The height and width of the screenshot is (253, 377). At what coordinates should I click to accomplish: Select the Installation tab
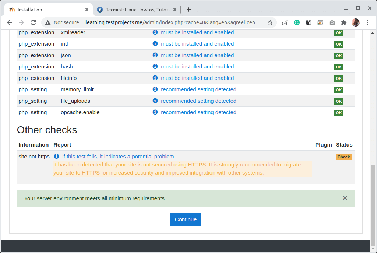pos(48,10)
